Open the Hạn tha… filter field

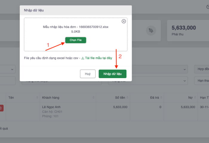(202, 80)
